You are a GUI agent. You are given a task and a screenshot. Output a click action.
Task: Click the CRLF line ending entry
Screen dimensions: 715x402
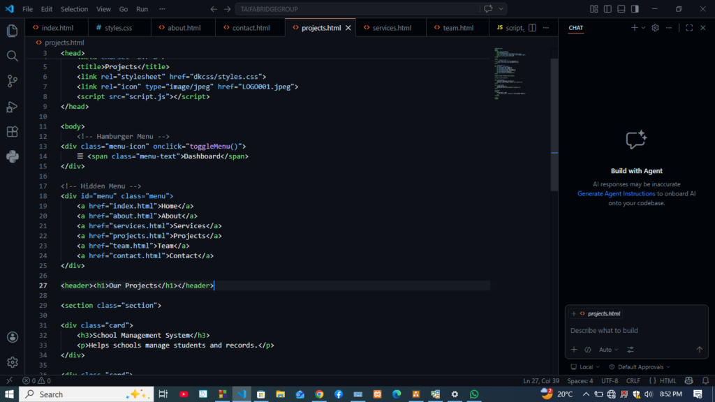[x=633, y=380]
